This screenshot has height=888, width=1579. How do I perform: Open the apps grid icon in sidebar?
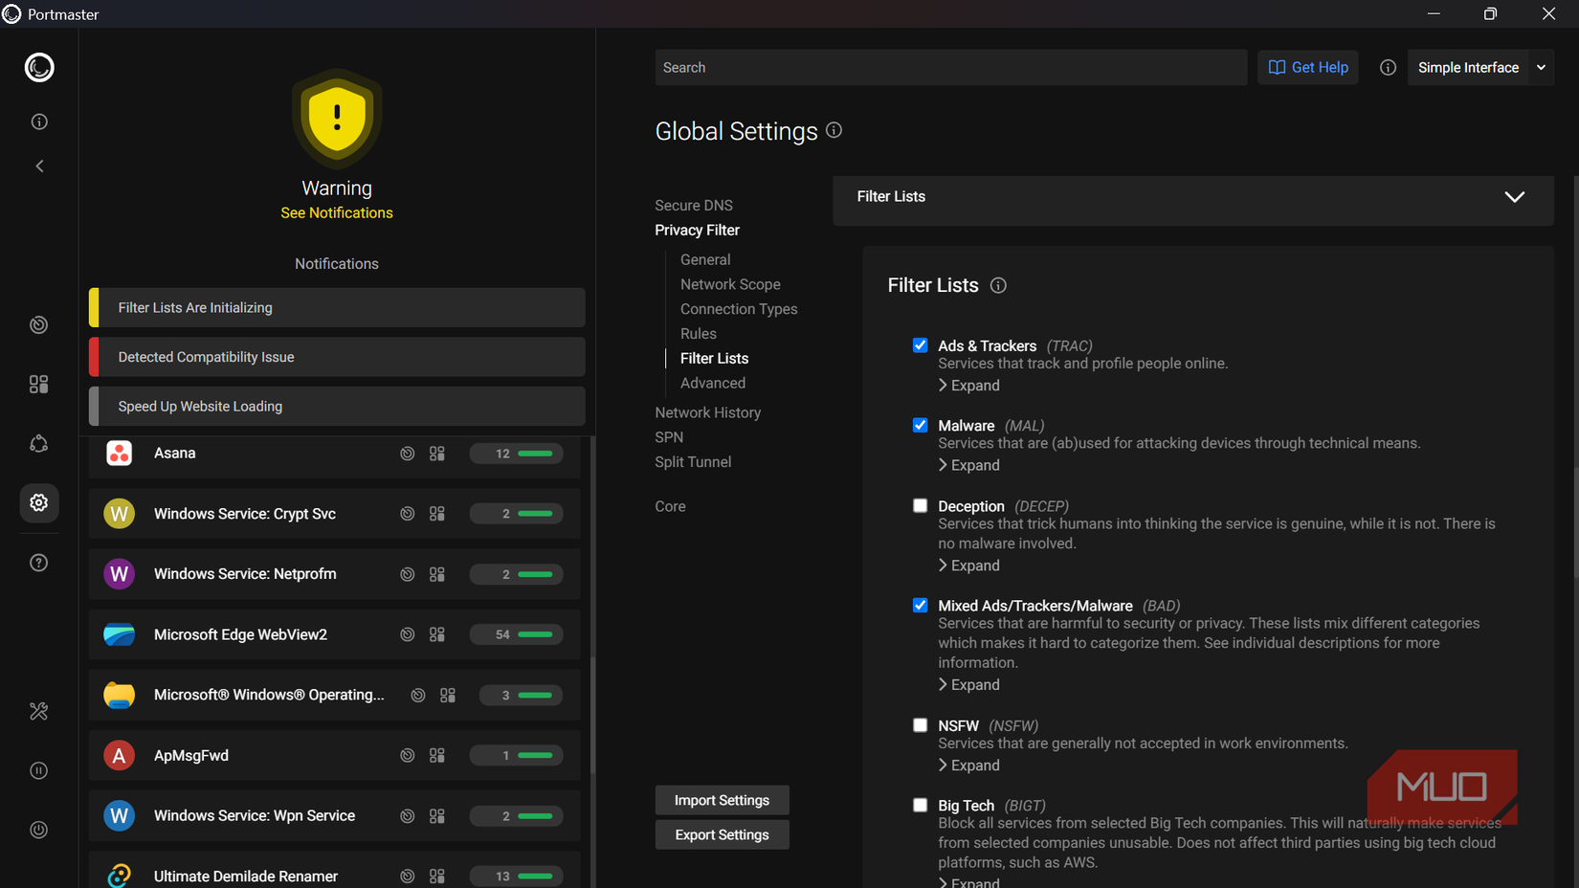pyautogui.click(x=39, y=384)
